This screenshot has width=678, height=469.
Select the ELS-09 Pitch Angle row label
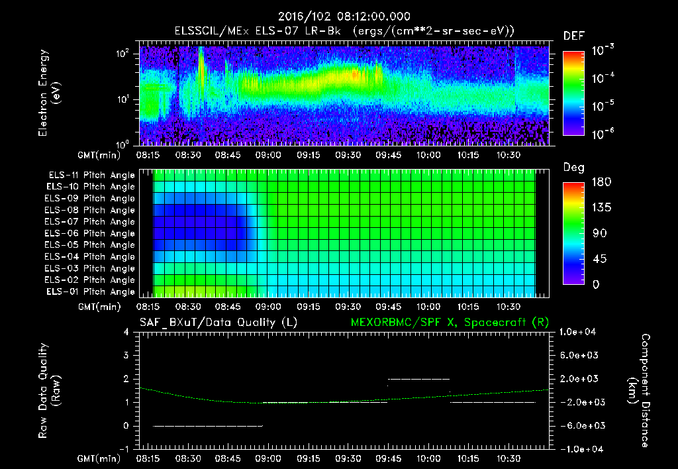[90, 199]
